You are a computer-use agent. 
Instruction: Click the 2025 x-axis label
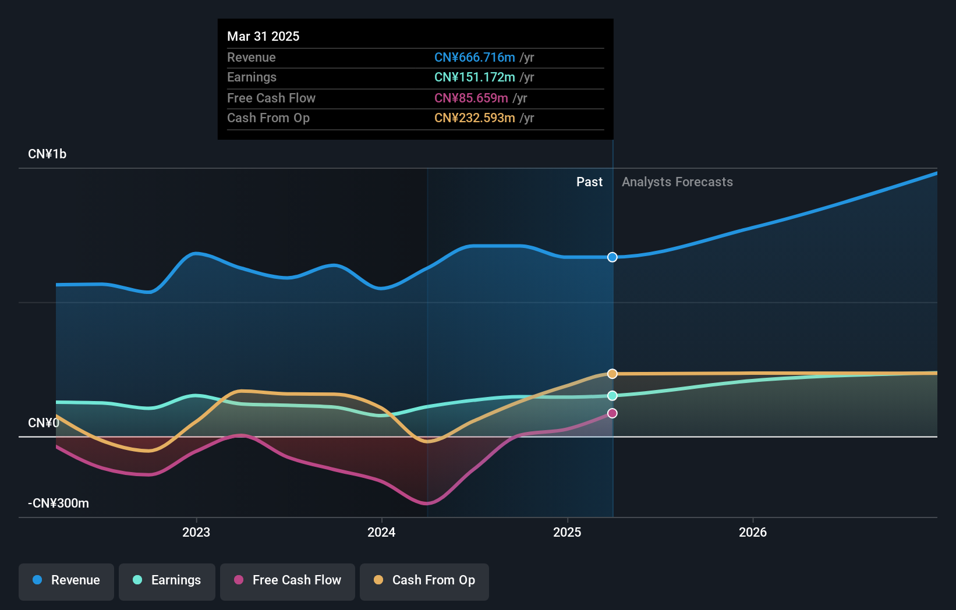567,532
